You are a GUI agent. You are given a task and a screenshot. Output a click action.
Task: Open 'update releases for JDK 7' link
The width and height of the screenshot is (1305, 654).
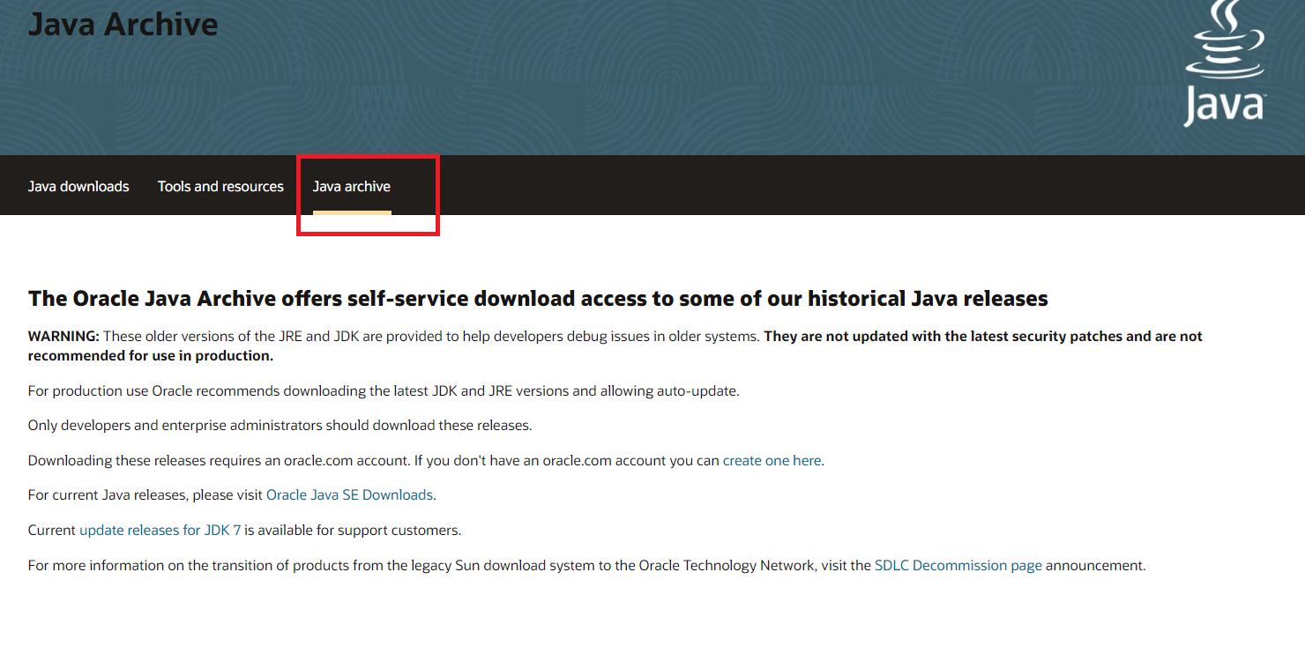[x=160, y=531]
